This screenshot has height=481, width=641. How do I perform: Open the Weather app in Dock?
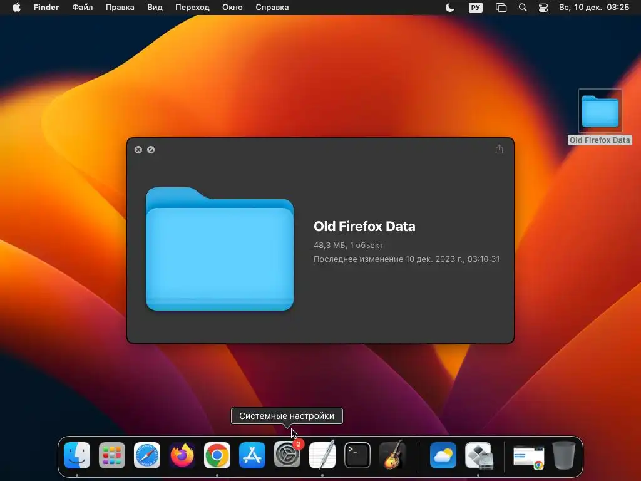443,455
